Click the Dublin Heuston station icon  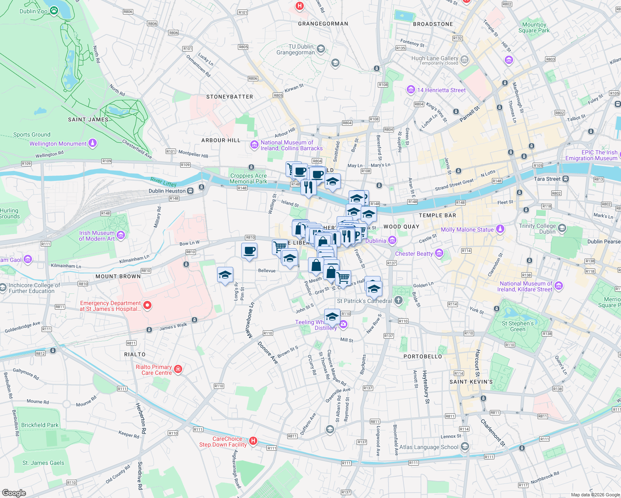pos(190,191)
